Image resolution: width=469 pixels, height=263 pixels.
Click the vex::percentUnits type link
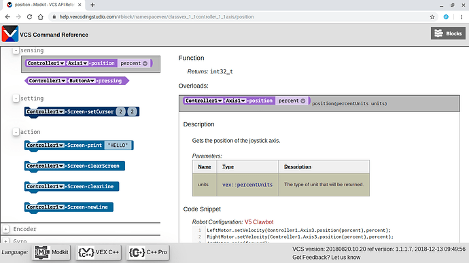(247, 185)
